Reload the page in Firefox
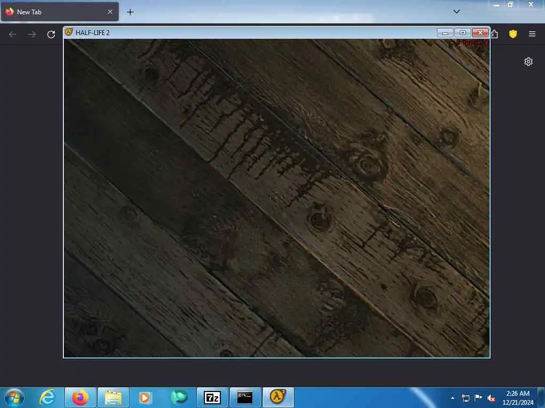 coord(51,34)
